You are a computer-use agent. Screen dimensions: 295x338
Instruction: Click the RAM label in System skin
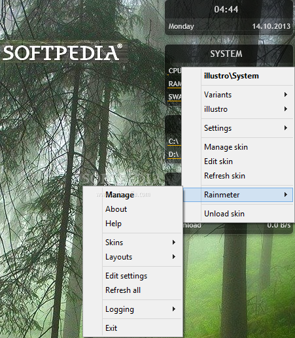click(x=175, y=84)
